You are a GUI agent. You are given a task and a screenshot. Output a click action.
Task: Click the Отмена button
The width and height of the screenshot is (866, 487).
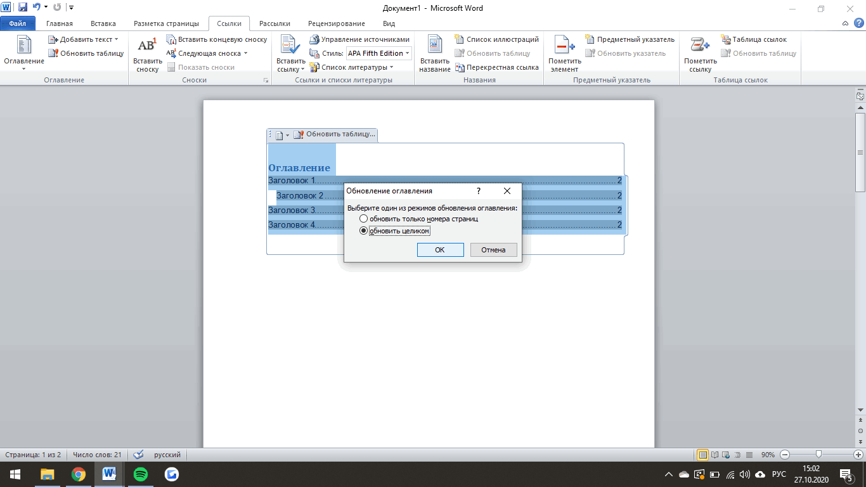point(493,250)
